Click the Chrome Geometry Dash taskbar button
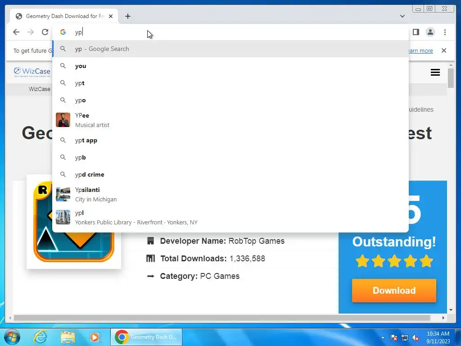 click(146, 337)
